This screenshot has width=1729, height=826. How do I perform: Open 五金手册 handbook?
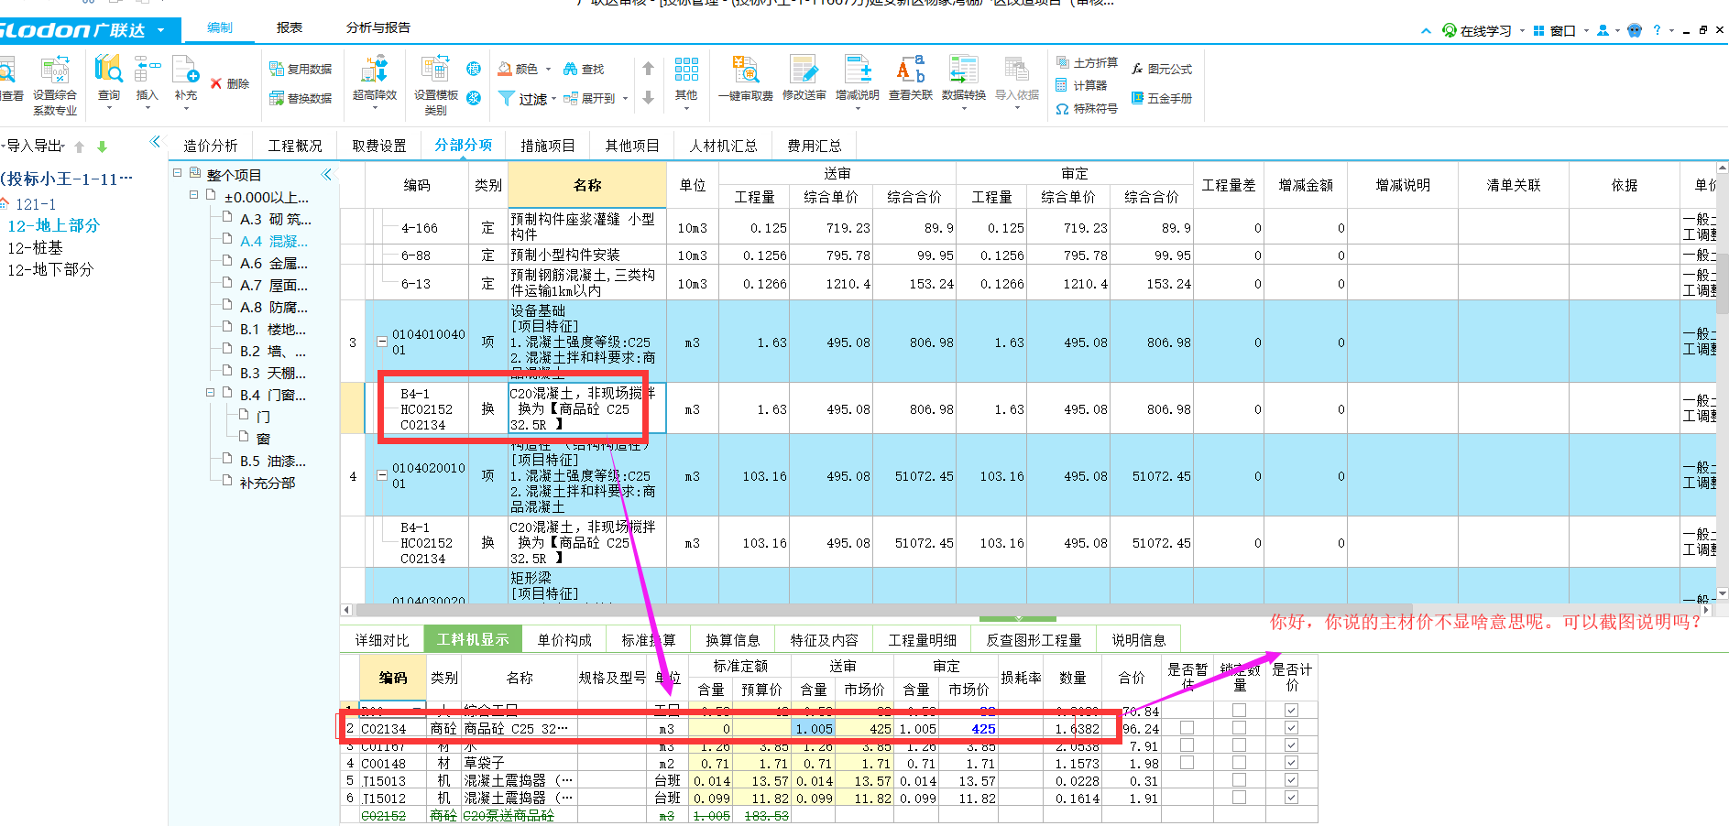1162,98
